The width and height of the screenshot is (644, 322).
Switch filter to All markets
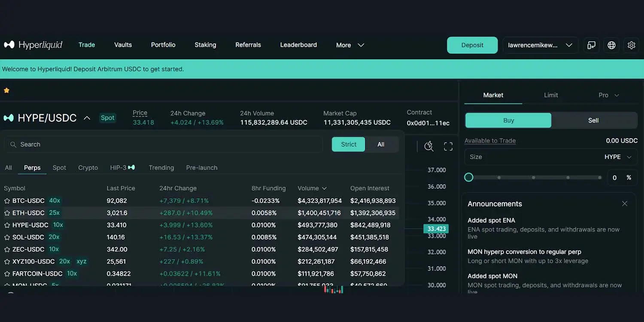click(x=381, y=145)
